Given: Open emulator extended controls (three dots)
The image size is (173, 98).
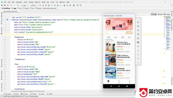Looking at the screenshot, I should [138, 63].
